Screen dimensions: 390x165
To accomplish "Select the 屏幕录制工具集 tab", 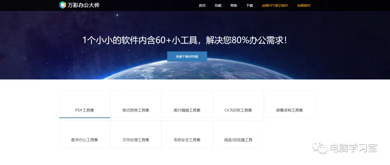I will [290, 104].
